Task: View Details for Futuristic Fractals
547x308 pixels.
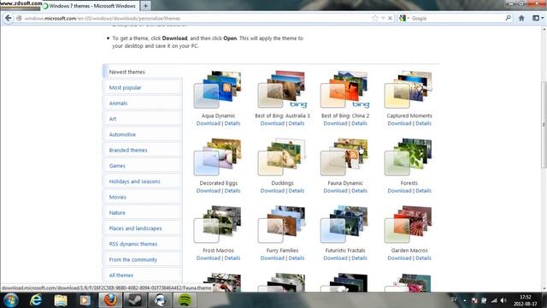Action: [359, 258]
